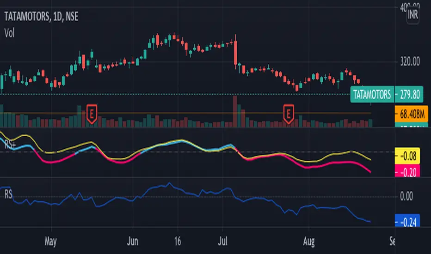The image size is (431, 254).
Task: Click the 279.80 last price label
Action: (x=409, y=95)
